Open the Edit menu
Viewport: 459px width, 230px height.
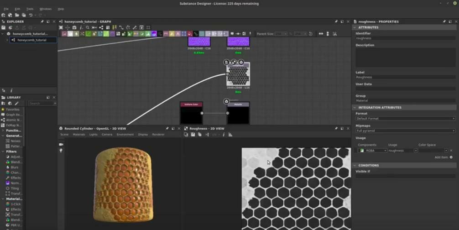17,9
